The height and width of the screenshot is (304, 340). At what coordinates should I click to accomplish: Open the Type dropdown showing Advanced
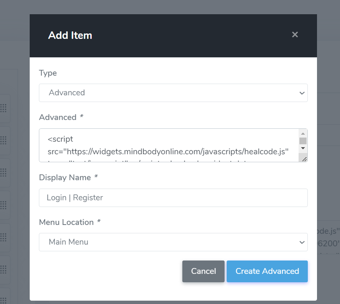coord(173,93)
